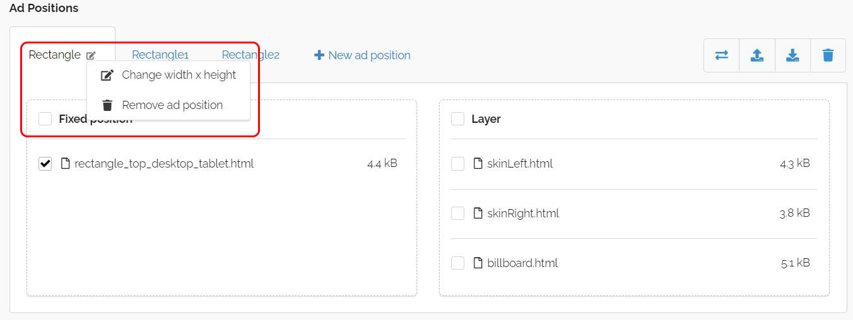Check the Layer select-all checkbox
Screen dimensions: 853x320
[x=458, y=119]
